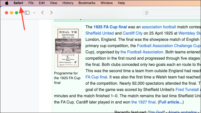
Task: Open the File menu
Action: click(31, 3)
